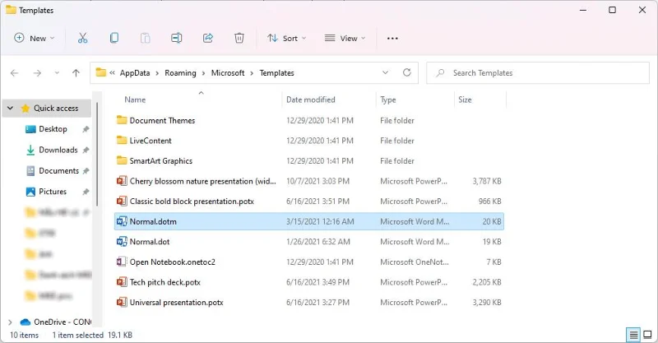Expand the chevron after AppData breadcrumb

pos(157,73)
